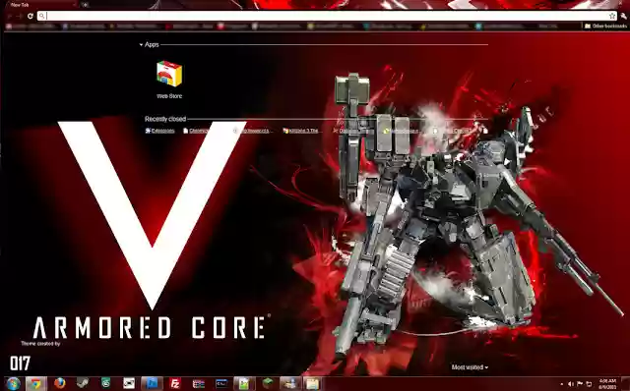This screenshot has width=630, height=391.
Task: Open Minecraft grass block taskbar icon
Action: [267, 384]
